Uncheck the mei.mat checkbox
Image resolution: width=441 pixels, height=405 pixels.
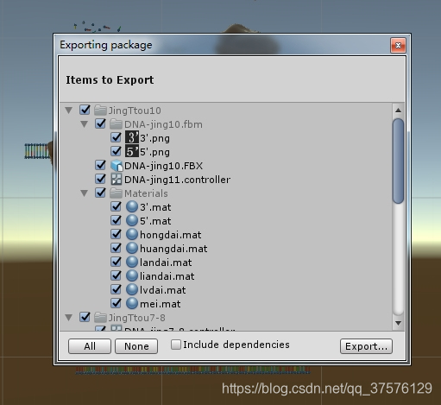(x=116, y=303)
